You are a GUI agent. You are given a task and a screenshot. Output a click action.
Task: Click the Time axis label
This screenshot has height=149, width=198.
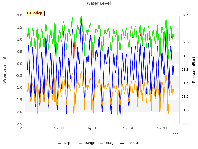tap(175, 133)
